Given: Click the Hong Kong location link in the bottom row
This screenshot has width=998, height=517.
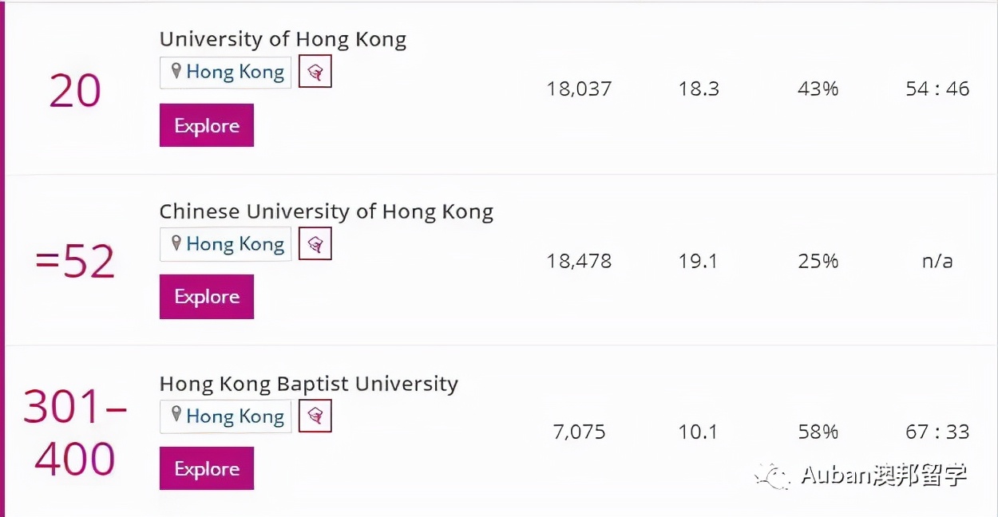Looking at the screenshot, I should 235,416.
